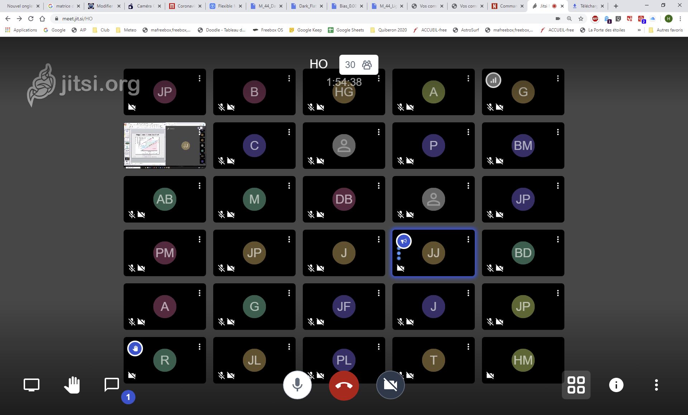Open the chat panel icon

point(111,385)
